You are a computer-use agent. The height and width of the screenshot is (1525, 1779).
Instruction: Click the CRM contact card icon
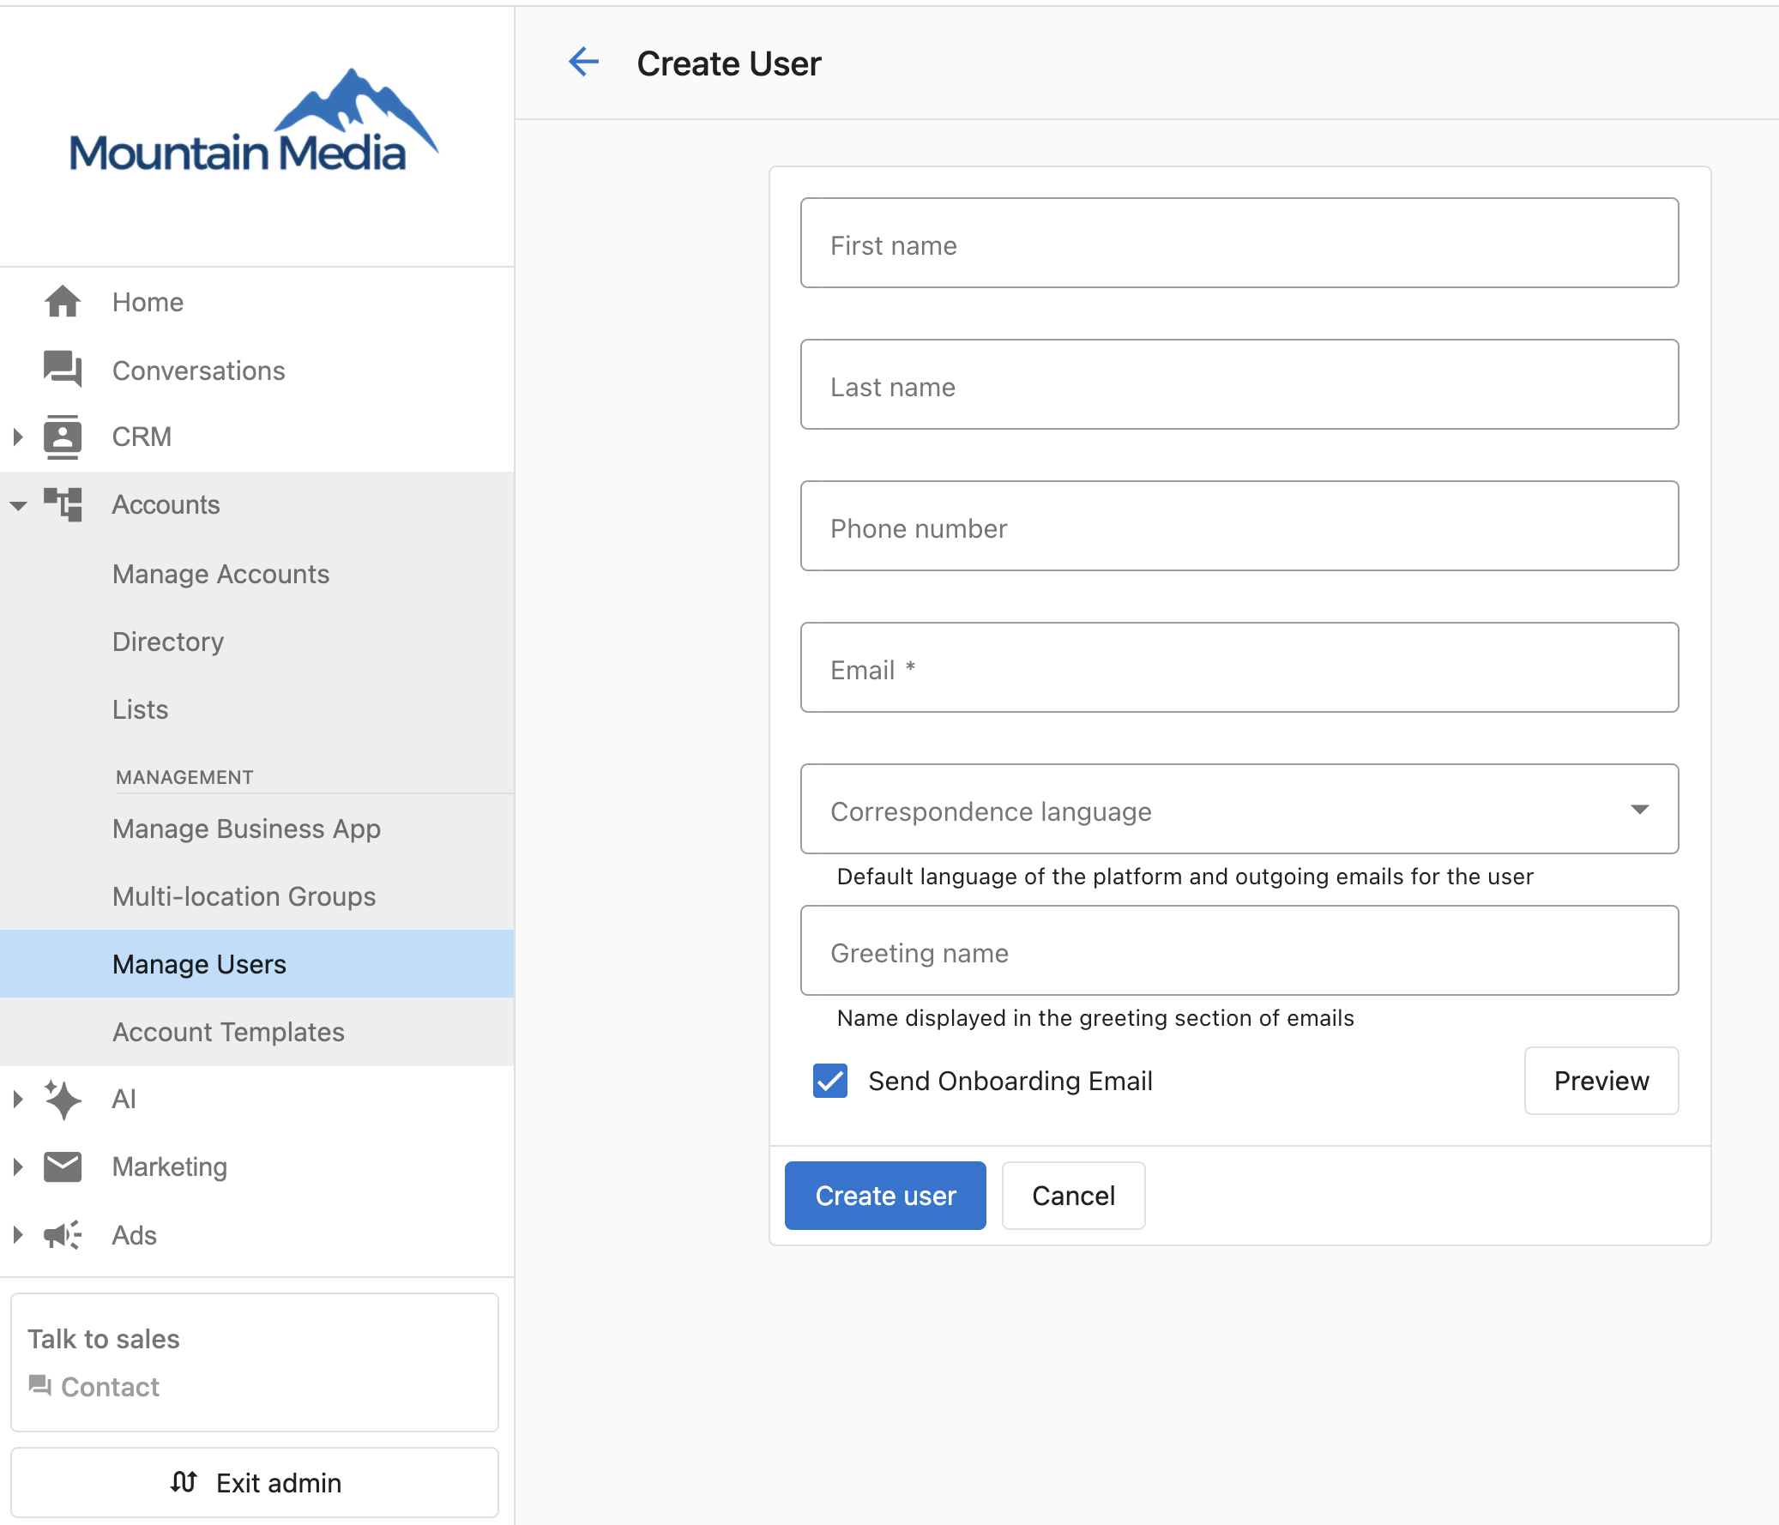click(63, 437)
